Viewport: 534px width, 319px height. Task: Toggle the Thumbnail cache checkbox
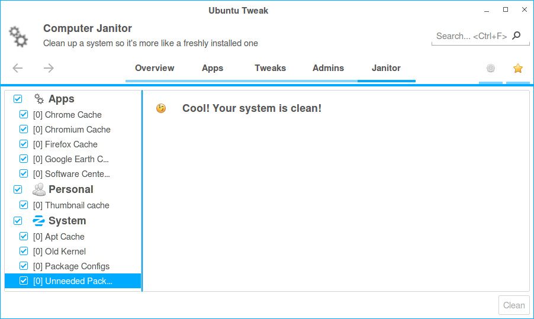pyautogui.click(x=24, y=205)
